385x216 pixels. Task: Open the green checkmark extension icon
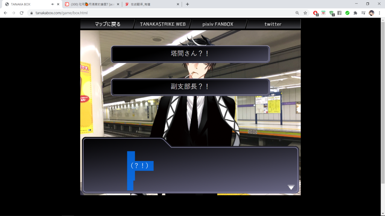(347, 13)
